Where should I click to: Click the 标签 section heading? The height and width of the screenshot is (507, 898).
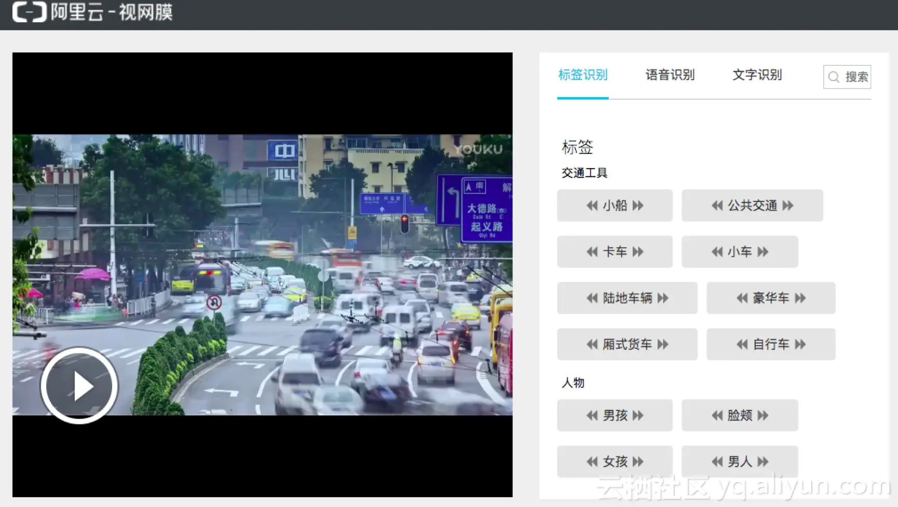tap(577, 147)
